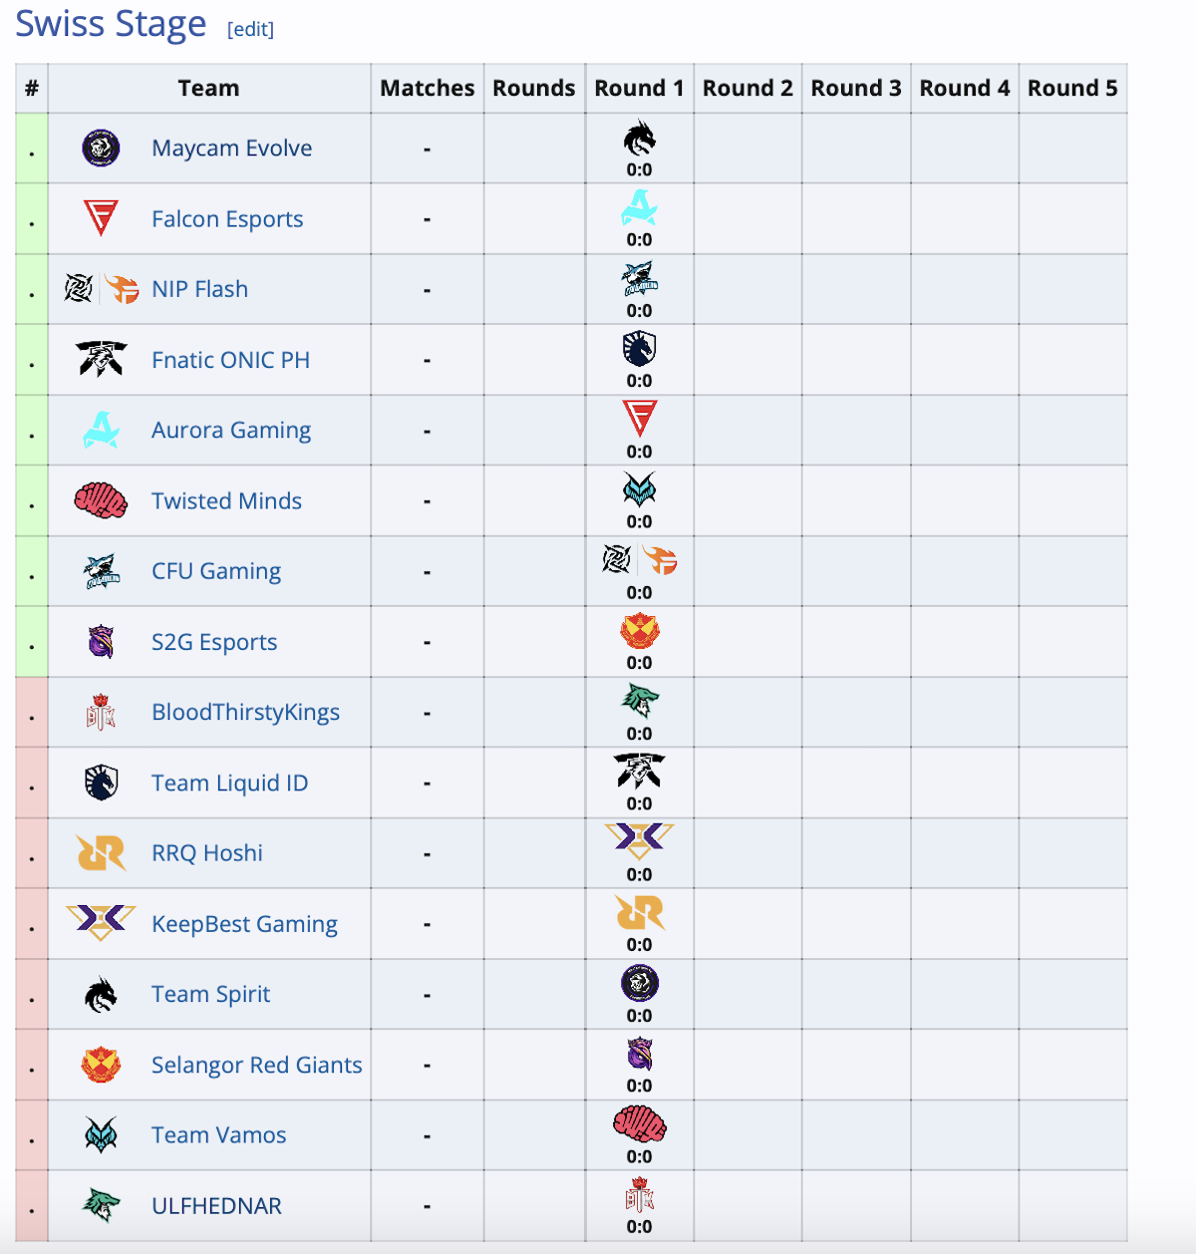
Task: Select the Twisted Minds brain logo
Action: (x=100, y=500)
